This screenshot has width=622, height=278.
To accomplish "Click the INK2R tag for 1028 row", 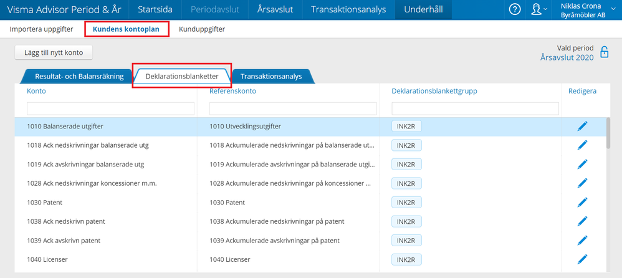I will pos(406,184).
